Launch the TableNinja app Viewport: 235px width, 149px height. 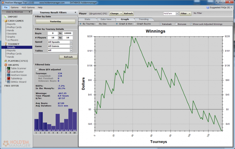point(17,78)
